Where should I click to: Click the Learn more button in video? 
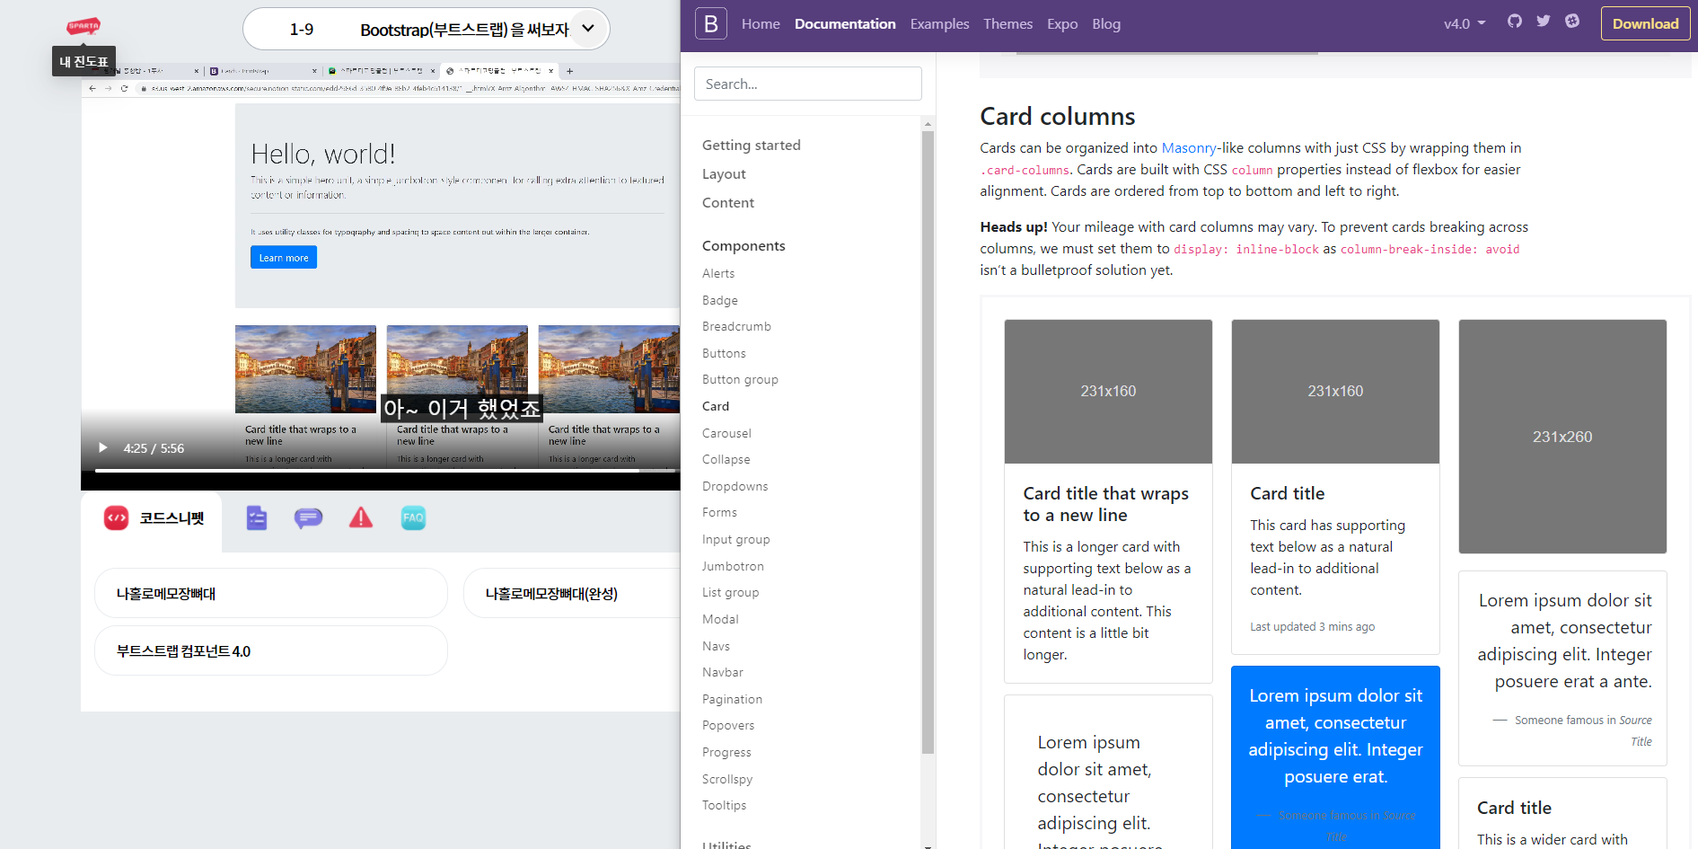(x=284, y=257)
